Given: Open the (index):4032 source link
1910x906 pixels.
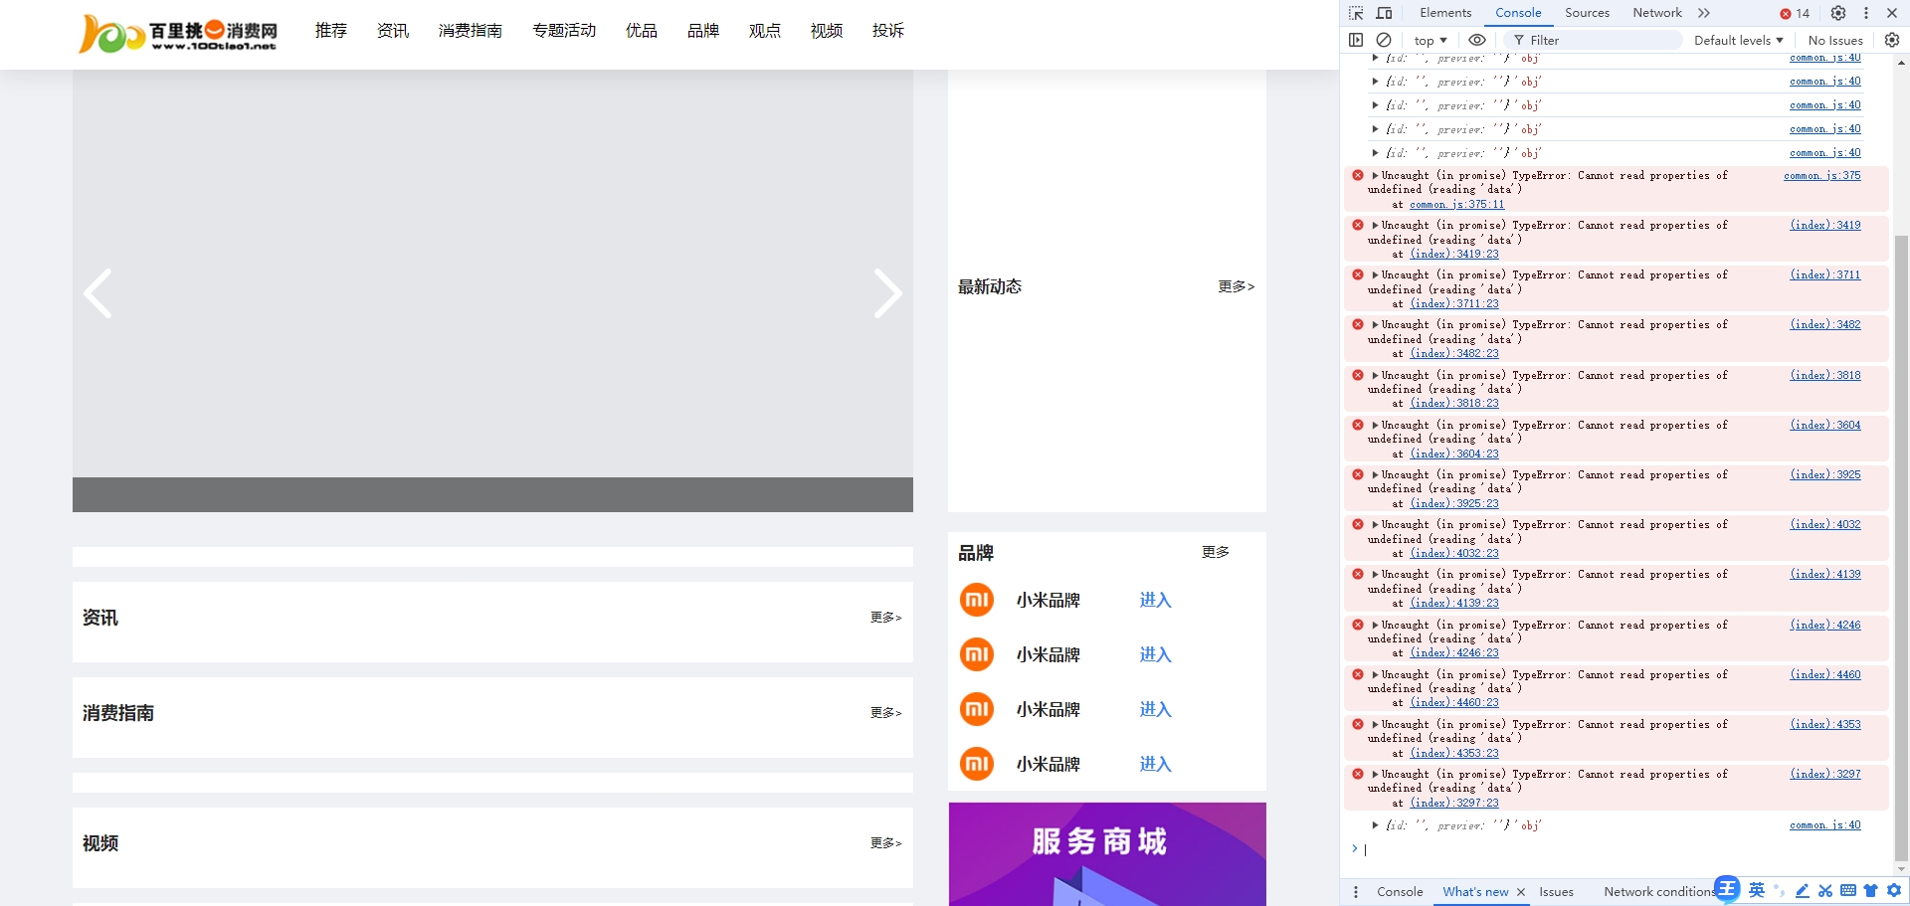Looking at the screenshot, I should (1825, 524).
